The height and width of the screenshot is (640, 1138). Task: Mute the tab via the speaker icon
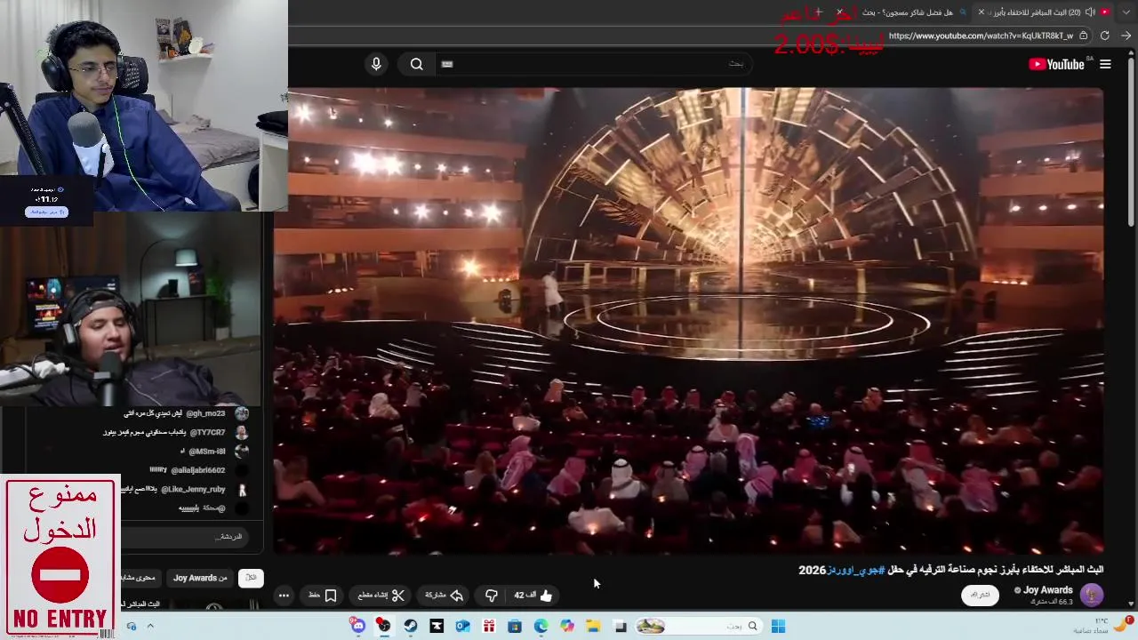click(1090, 12)
